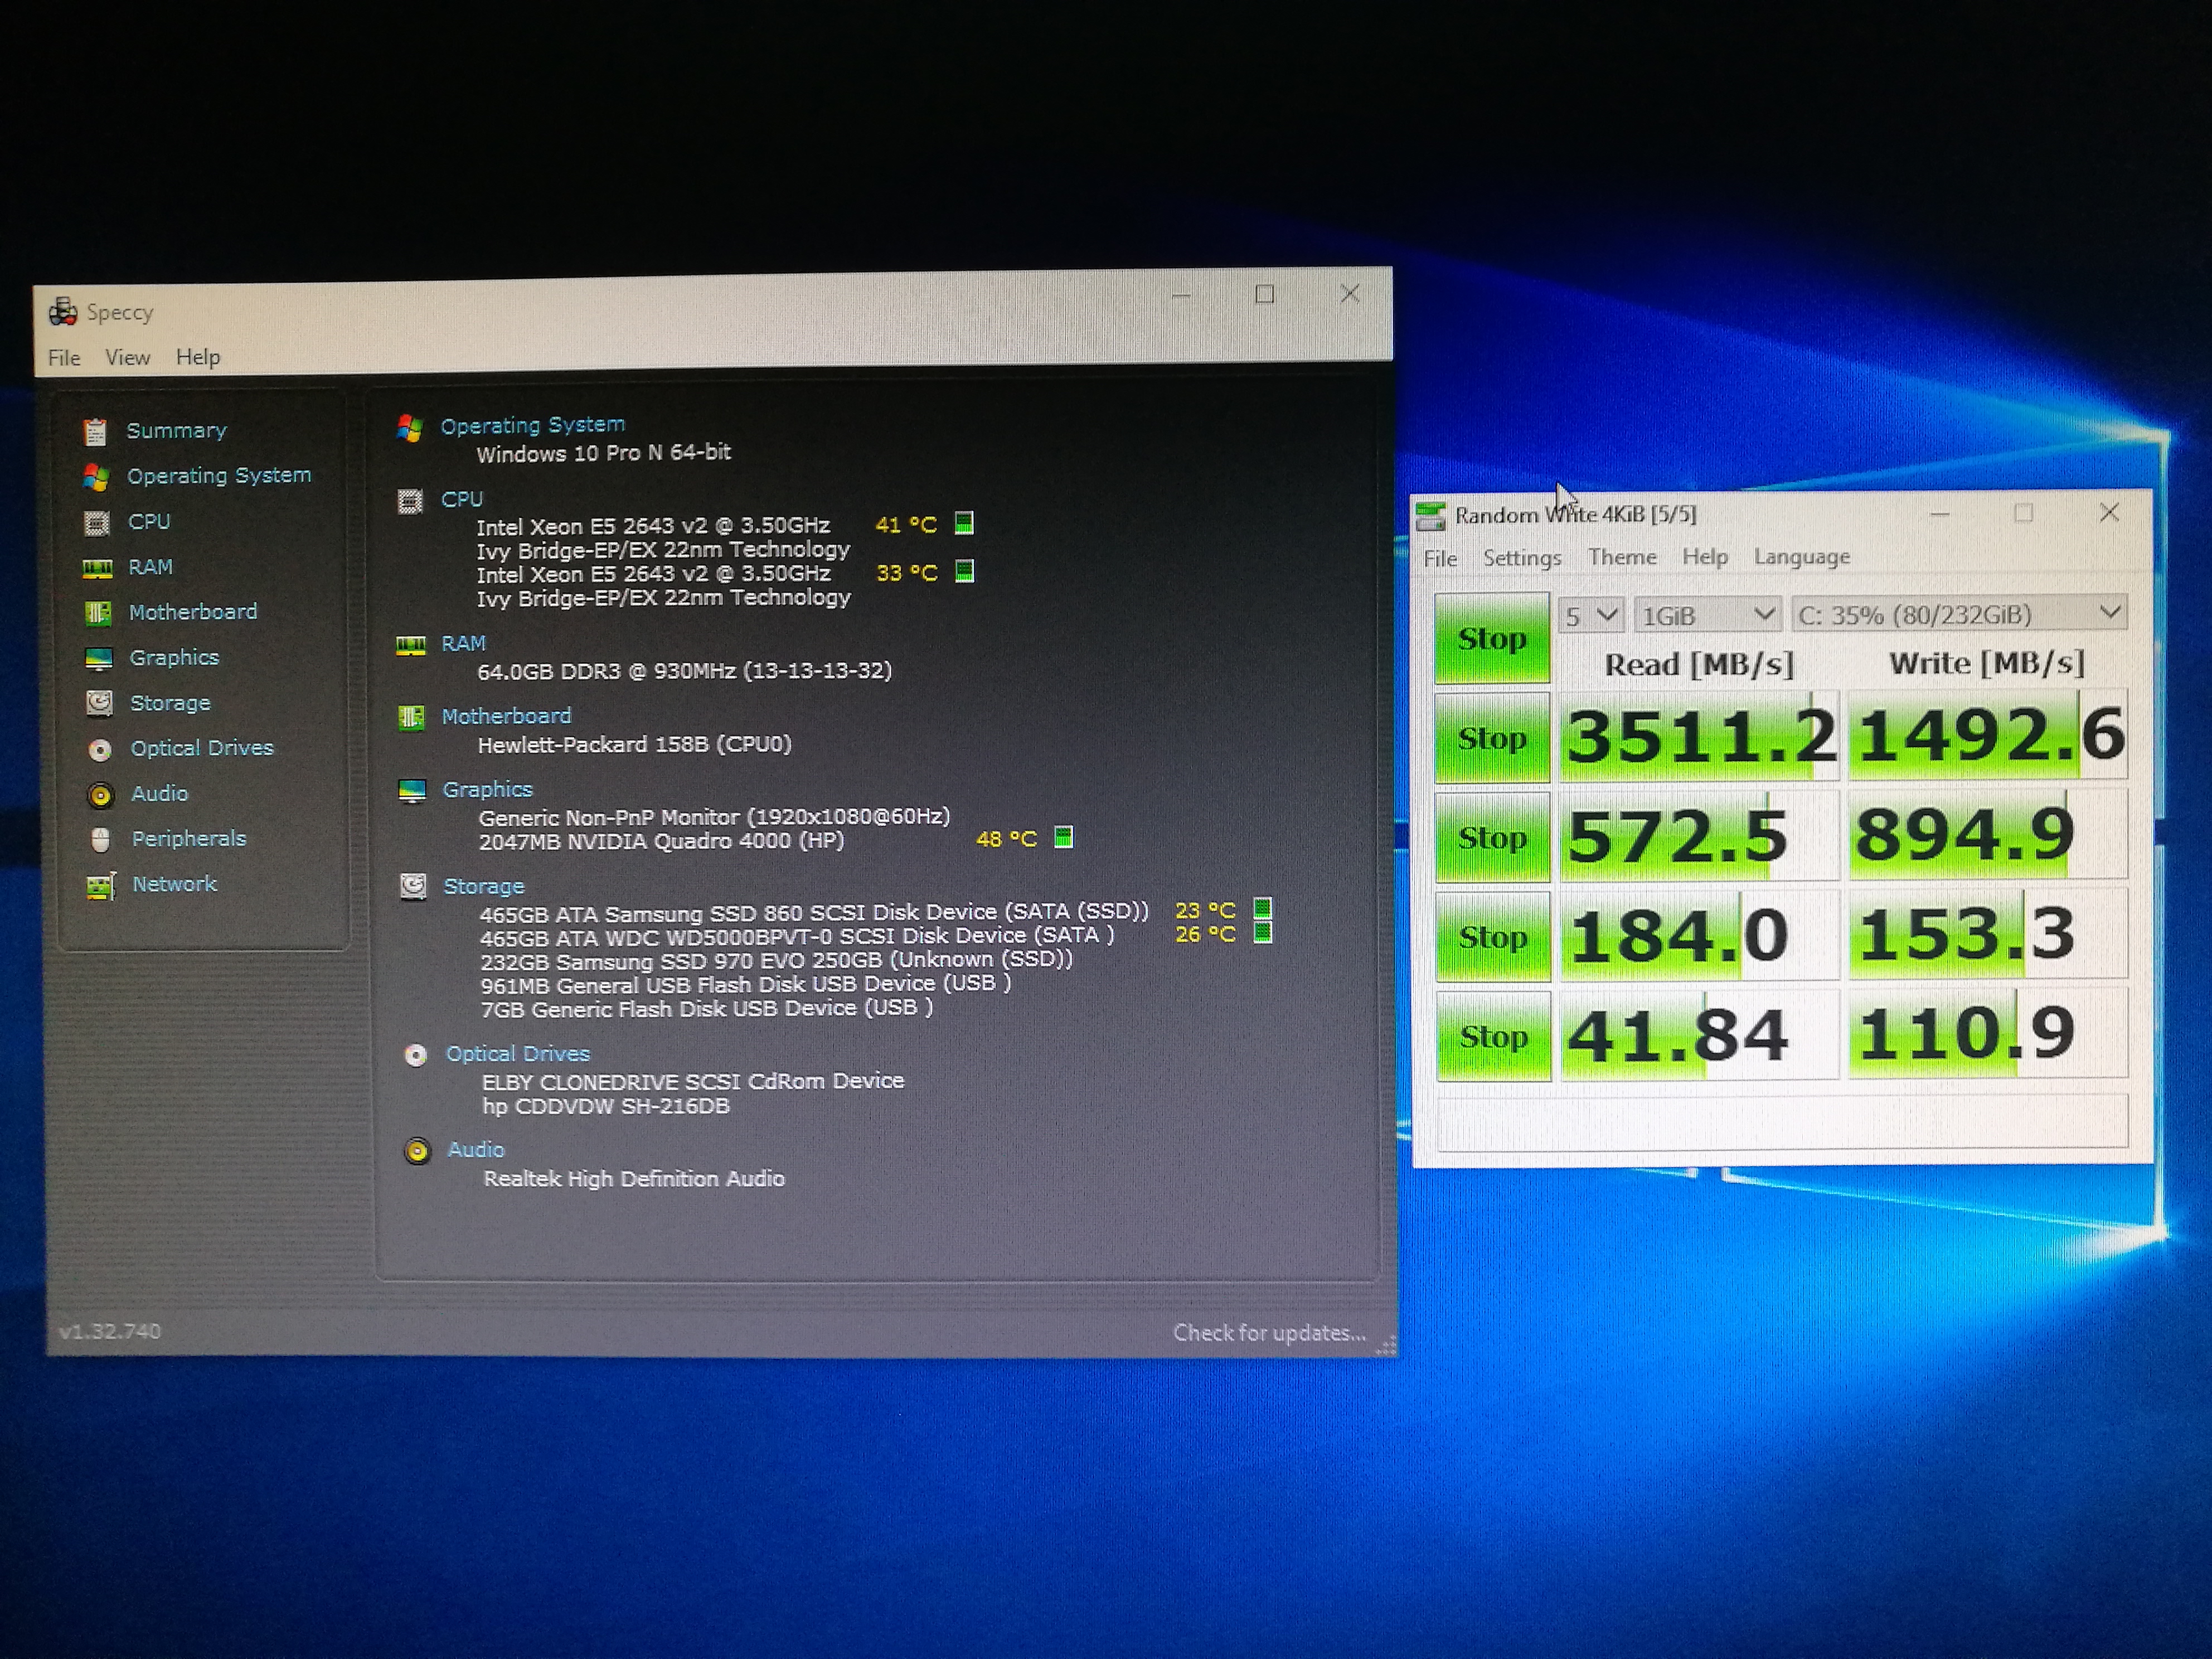Click the Storage disk icon in sidebar
This screenshot has width=2212, height=1659.
99,703
